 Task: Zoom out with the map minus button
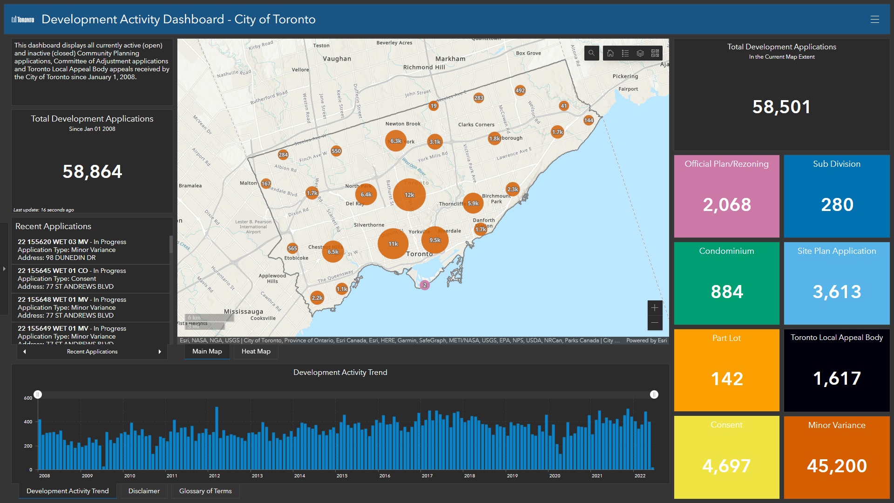655,323
